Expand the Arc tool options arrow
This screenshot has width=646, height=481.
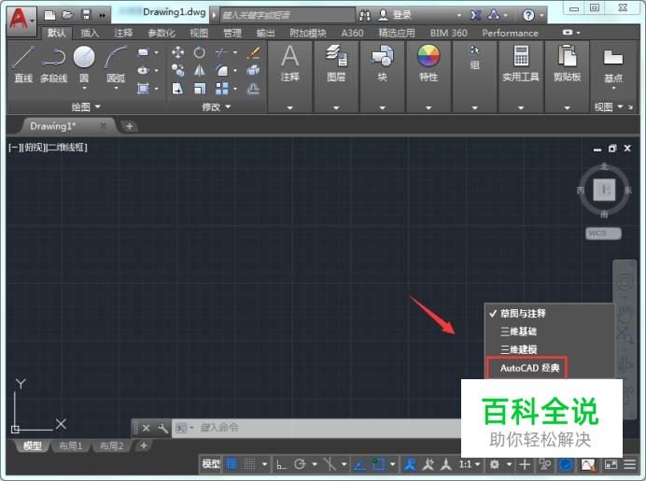point(116,88)
